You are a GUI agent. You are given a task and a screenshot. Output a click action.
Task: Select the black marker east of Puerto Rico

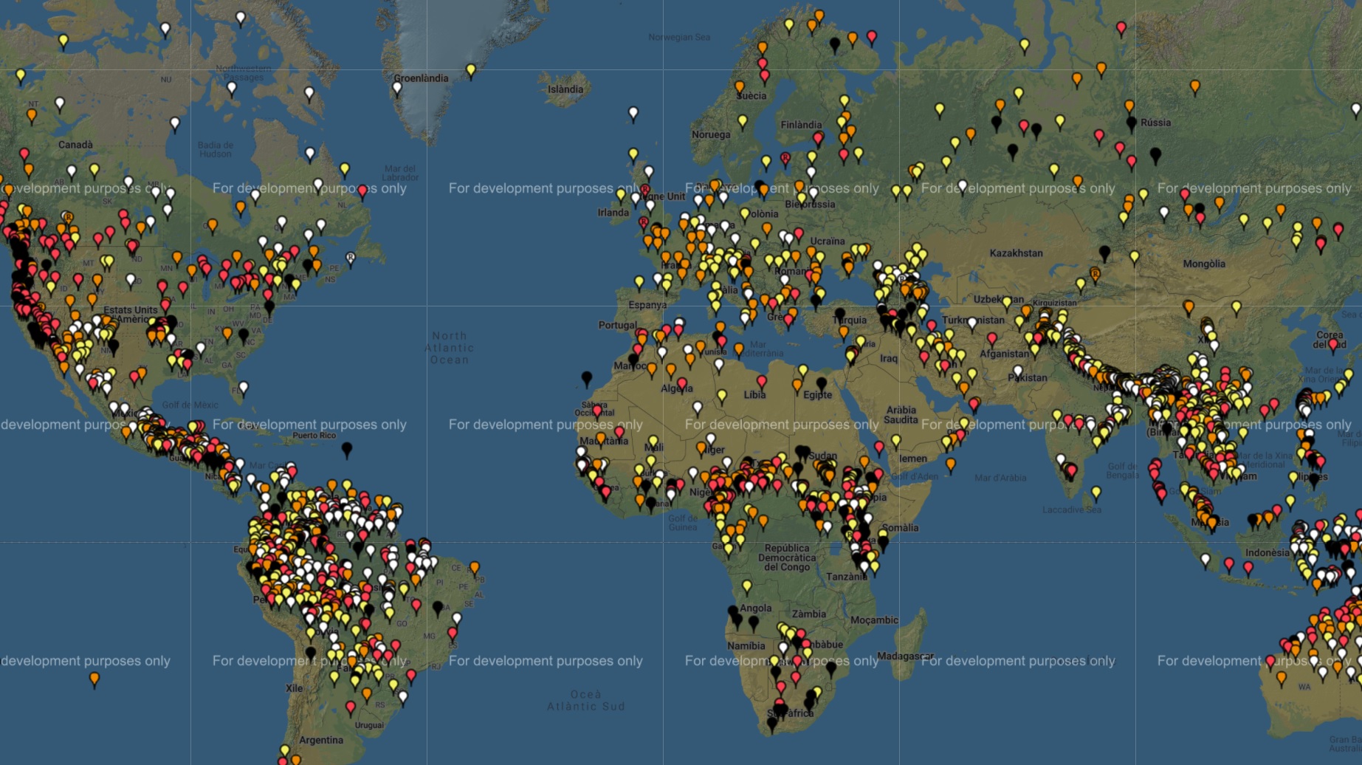(347, 448)
